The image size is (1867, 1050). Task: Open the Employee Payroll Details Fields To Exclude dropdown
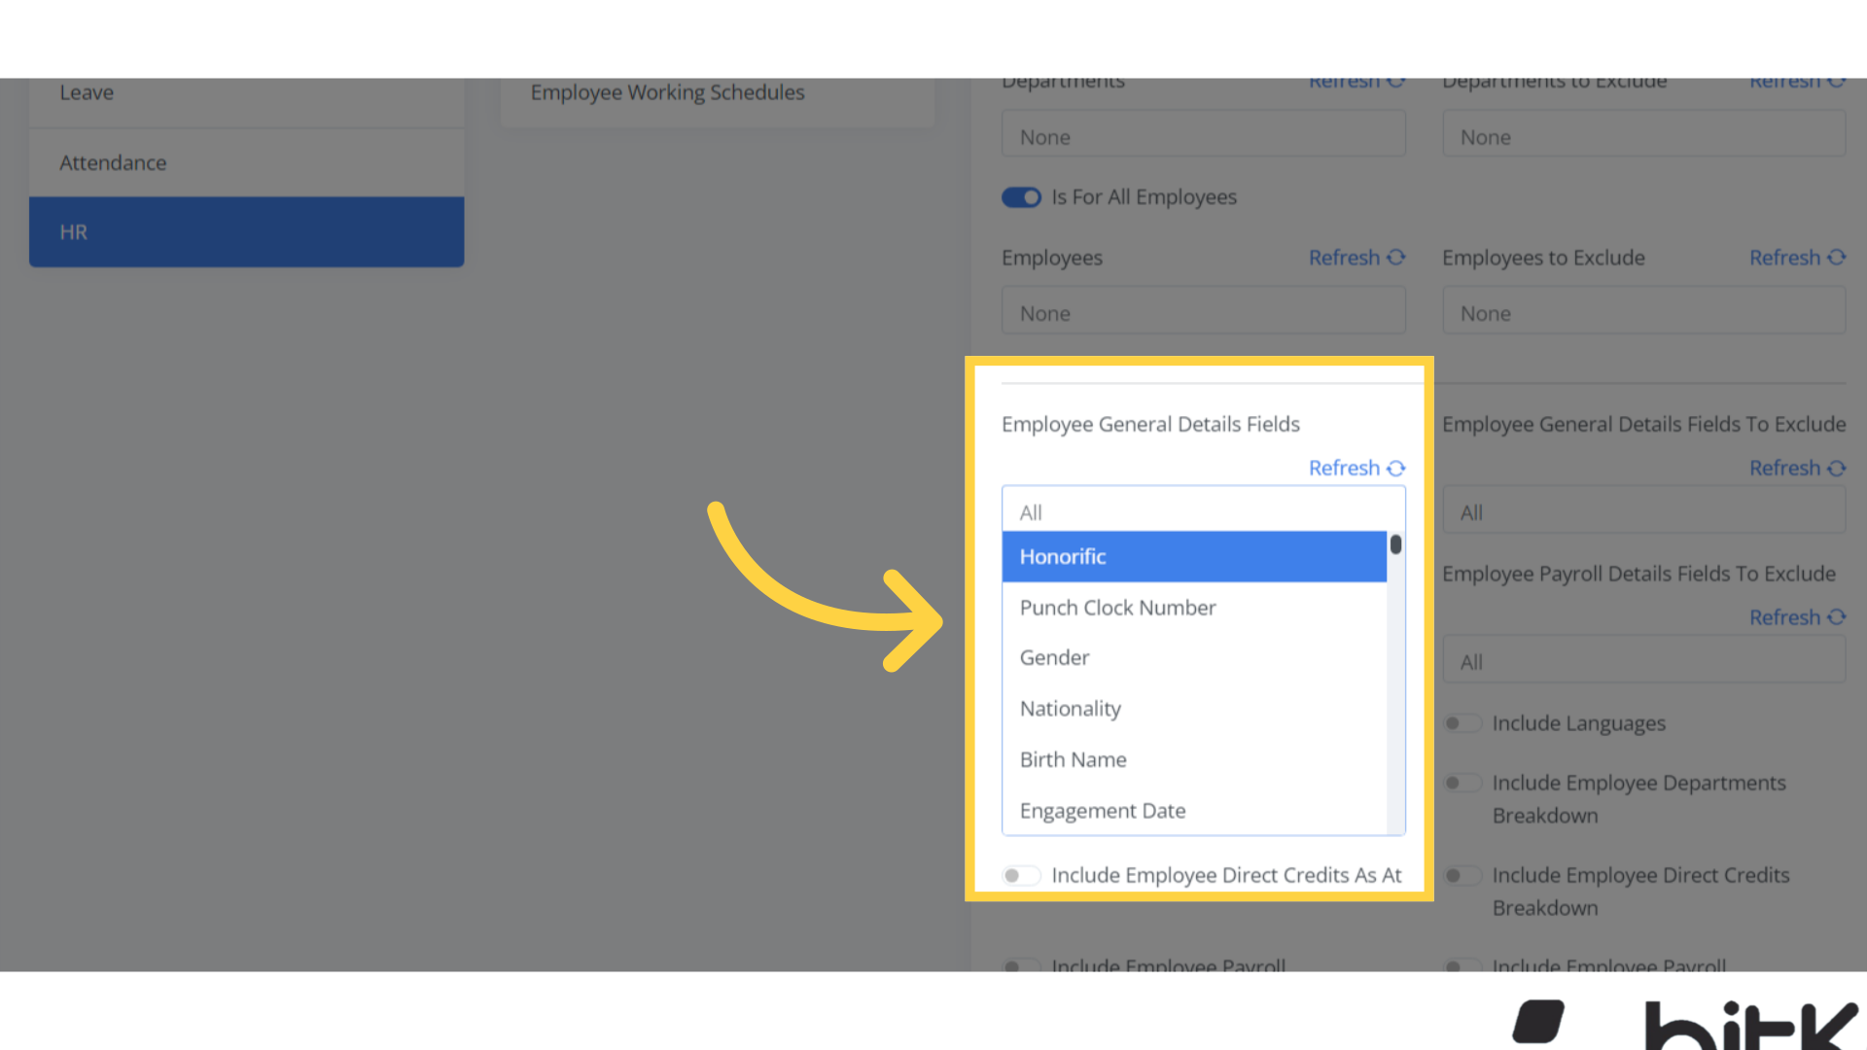[x=1642, y=659]
